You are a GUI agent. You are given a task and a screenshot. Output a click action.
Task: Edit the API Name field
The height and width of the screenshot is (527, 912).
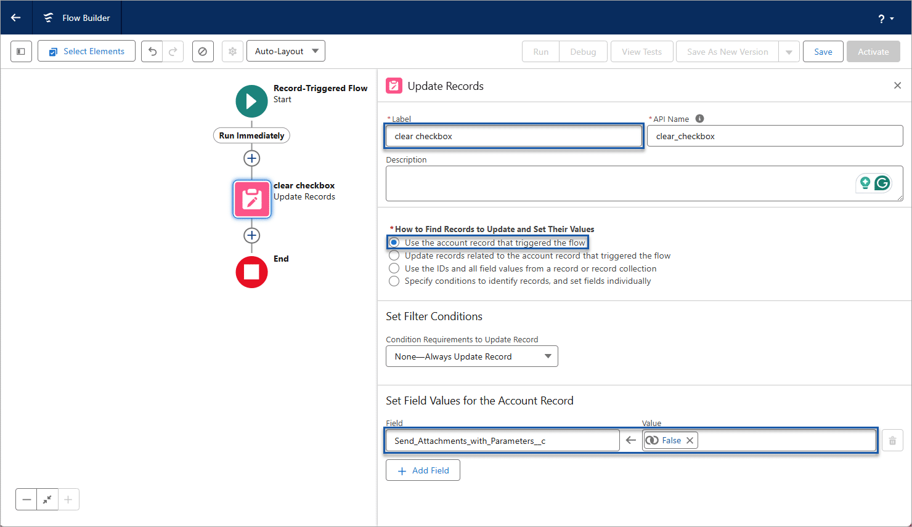click(775, 136)
